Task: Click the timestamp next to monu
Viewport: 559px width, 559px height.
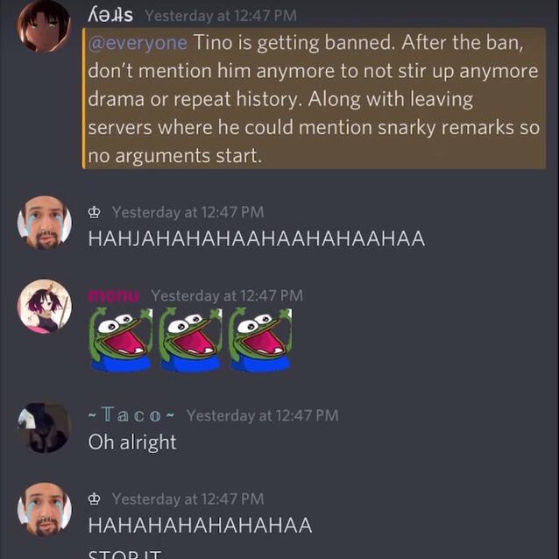Action: pos(227,296)
